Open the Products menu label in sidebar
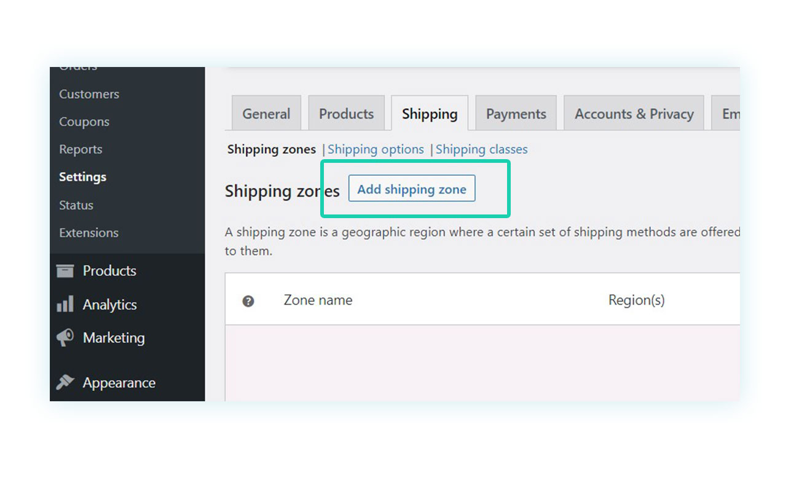Image resolution: width=799 pixels, height=483 pixels. pos(109,271)
